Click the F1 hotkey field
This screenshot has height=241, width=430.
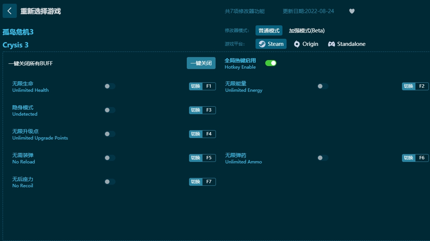tap(209, 86)
